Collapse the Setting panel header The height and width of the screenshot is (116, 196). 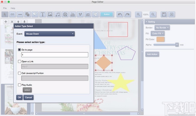pyautogui.click(x=170, y=22)
